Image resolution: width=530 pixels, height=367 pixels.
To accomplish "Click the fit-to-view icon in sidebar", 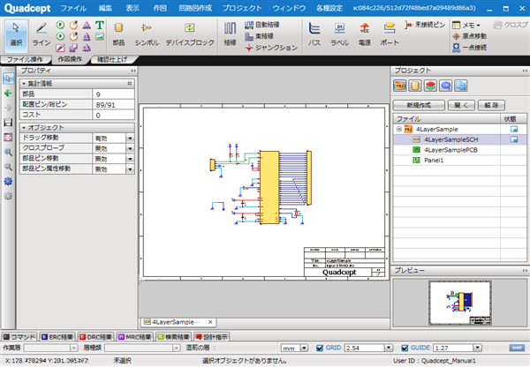I will (x=8, y=137).
